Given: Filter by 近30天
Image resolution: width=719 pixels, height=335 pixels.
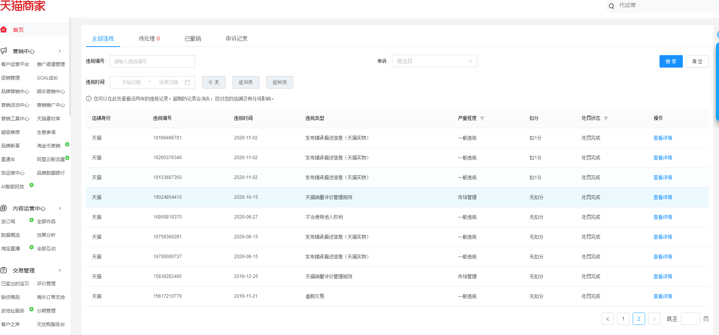Looking at the screenshot, I should tap(246, 82).
